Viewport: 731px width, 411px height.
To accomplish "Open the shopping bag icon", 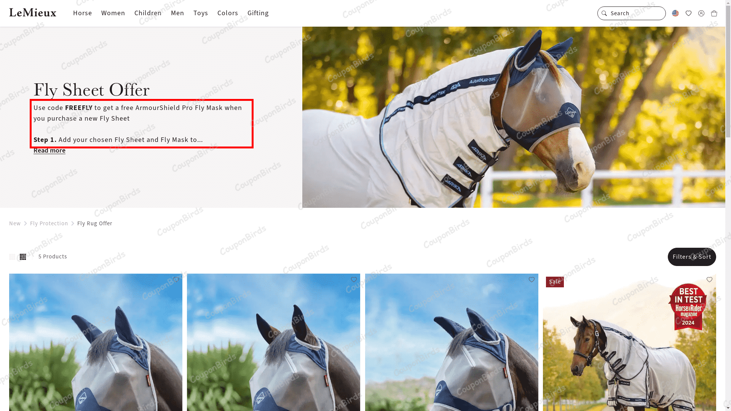I will pyautogui.click(x=714, y=13).
